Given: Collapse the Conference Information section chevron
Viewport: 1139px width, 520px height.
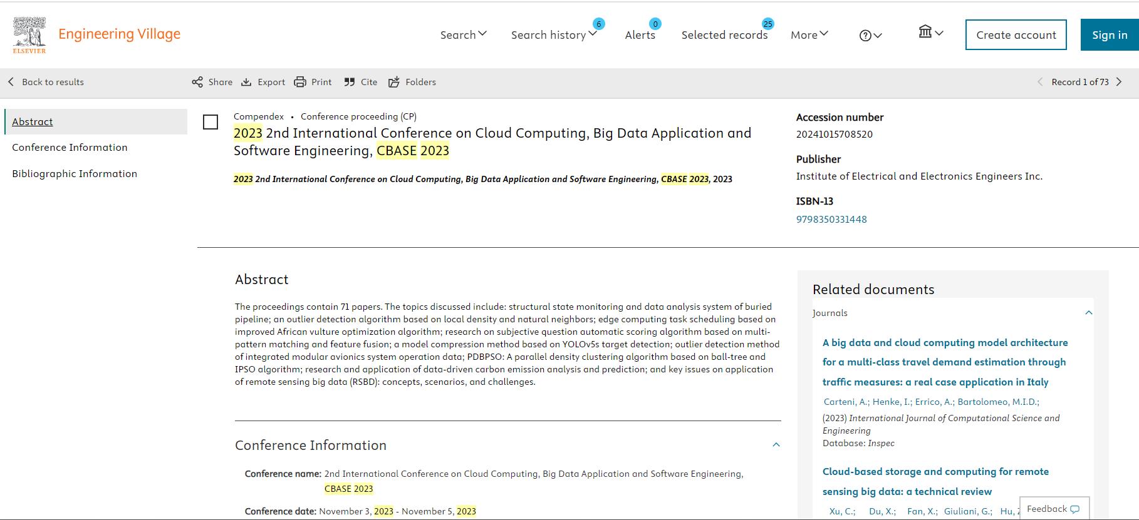Looking at the screenshot, I should click(776, 445).
